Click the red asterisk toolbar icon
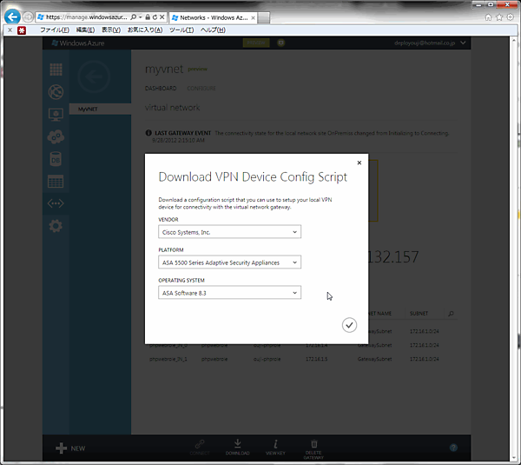Image resolution: width=521 pixels, height=465 pixels. pyautogui.click(x=22, y=30)
